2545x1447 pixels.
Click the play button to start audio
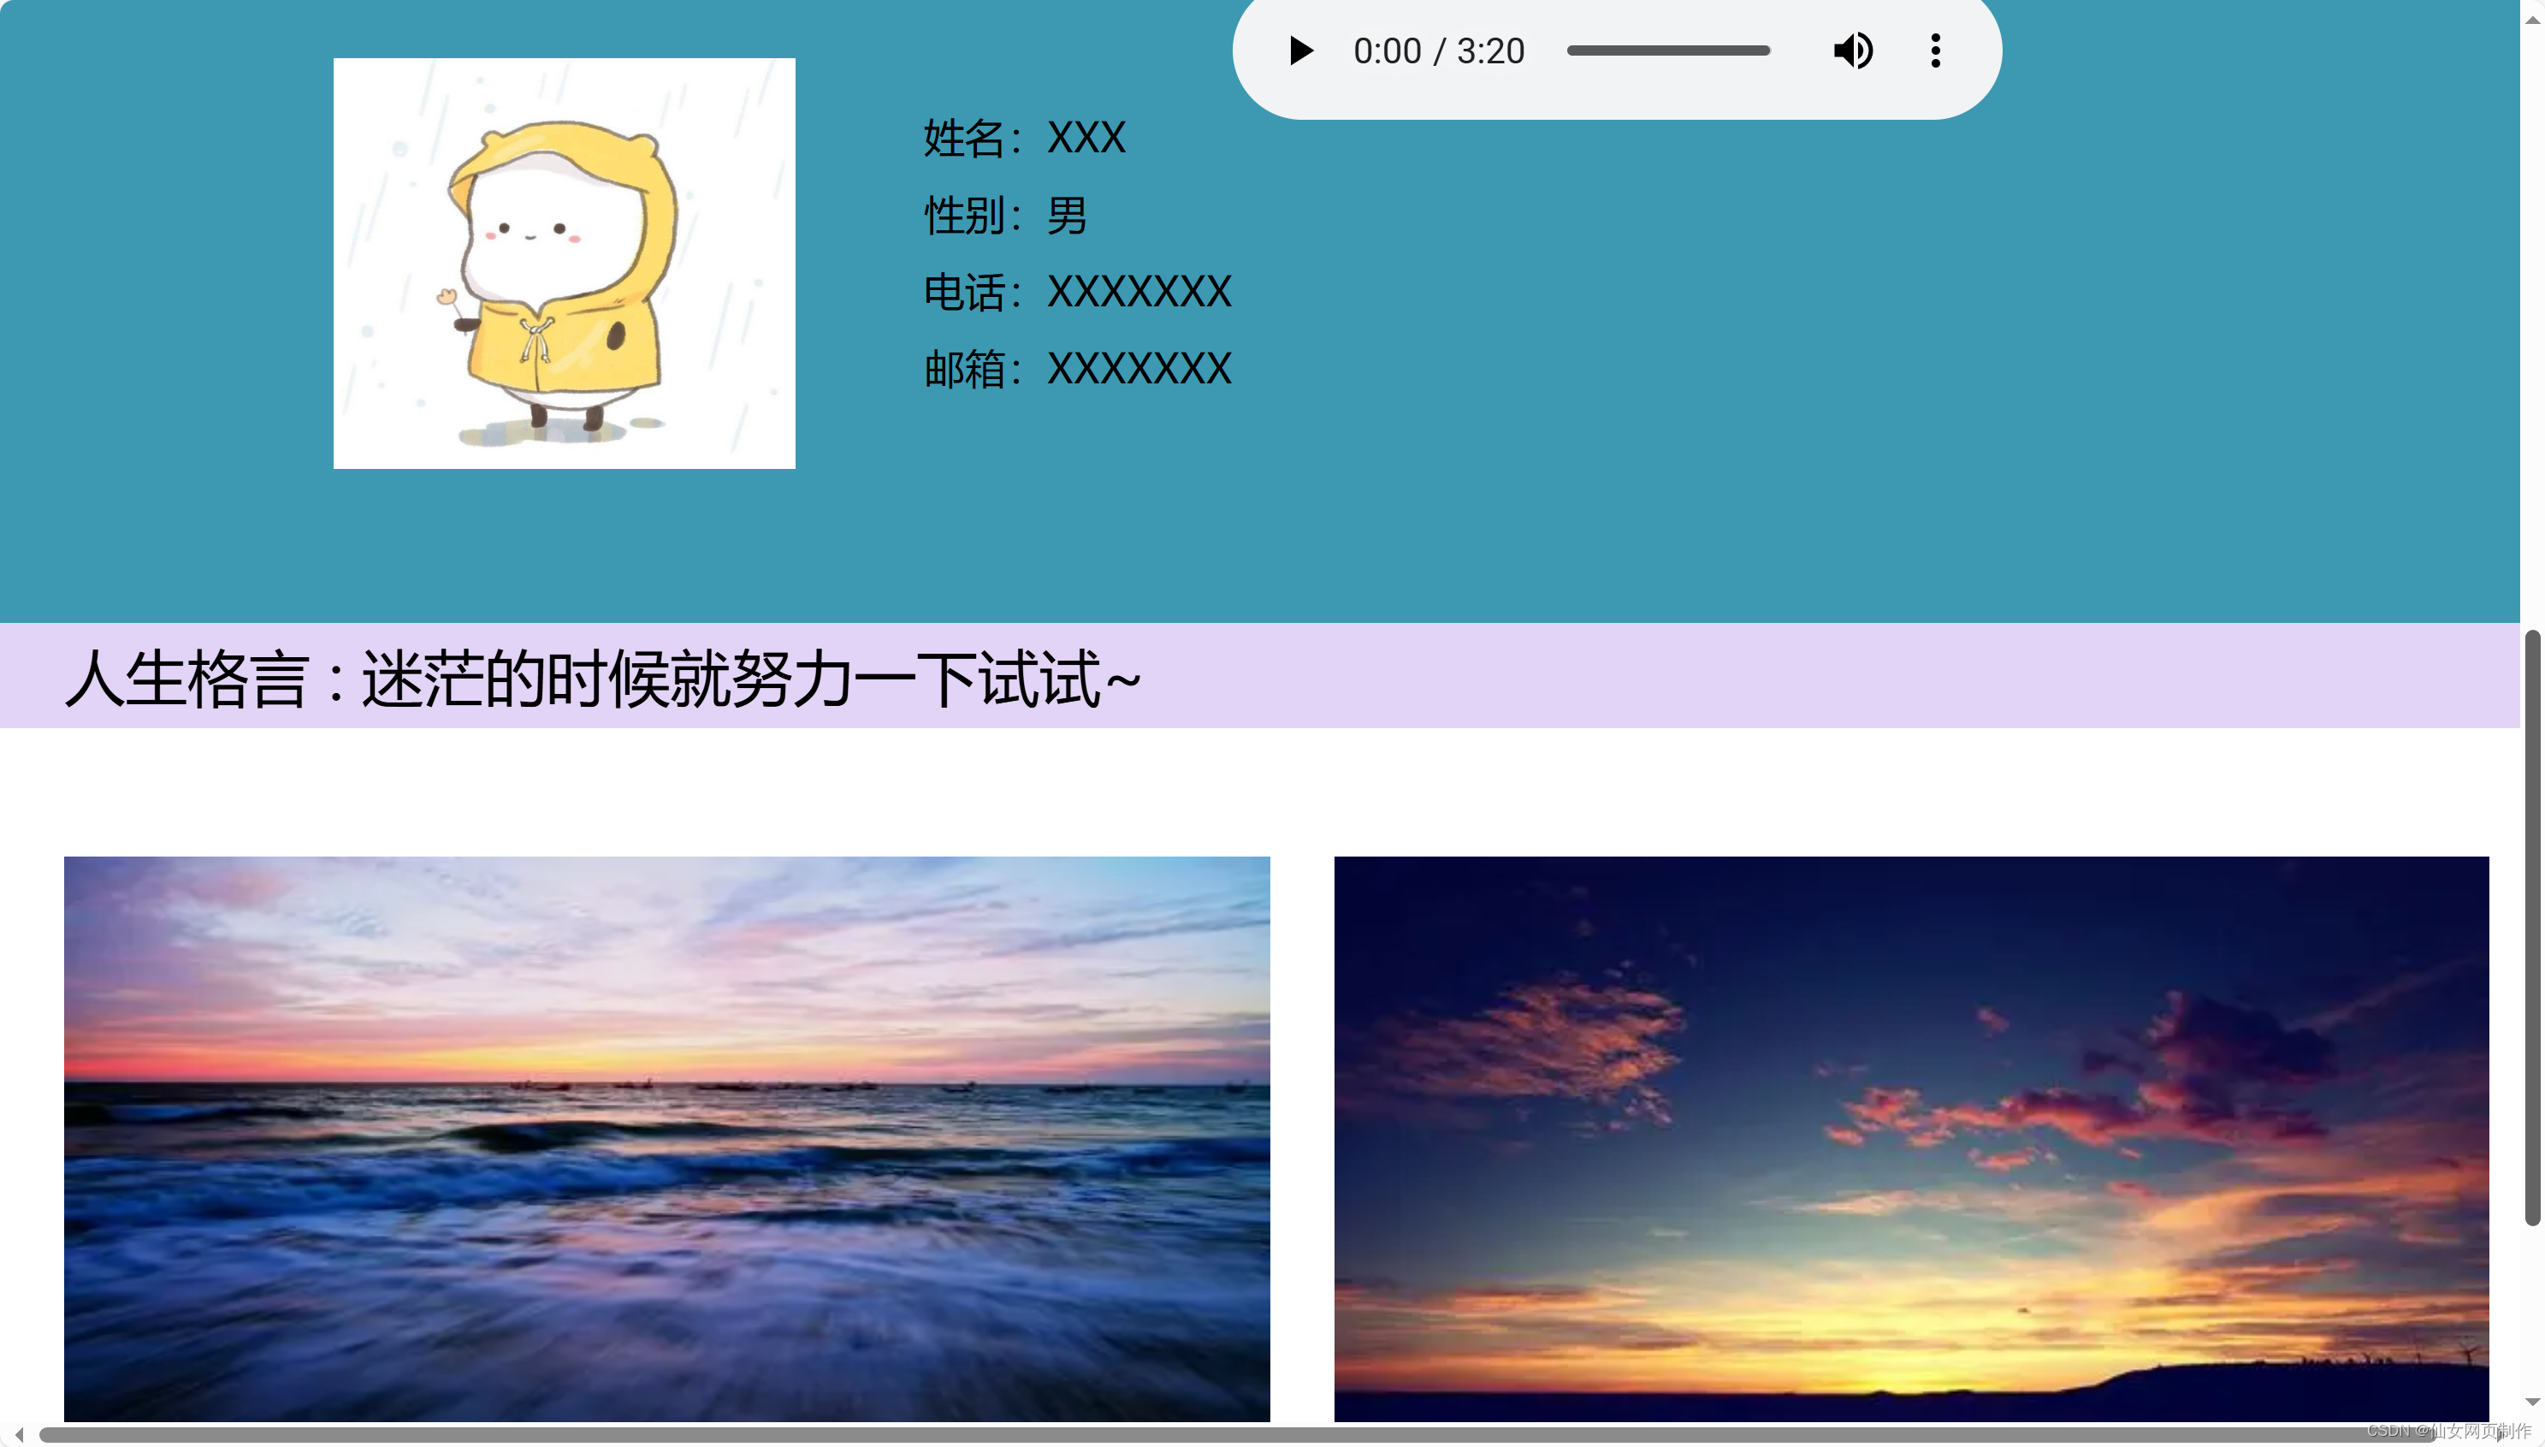[1300, 49]
